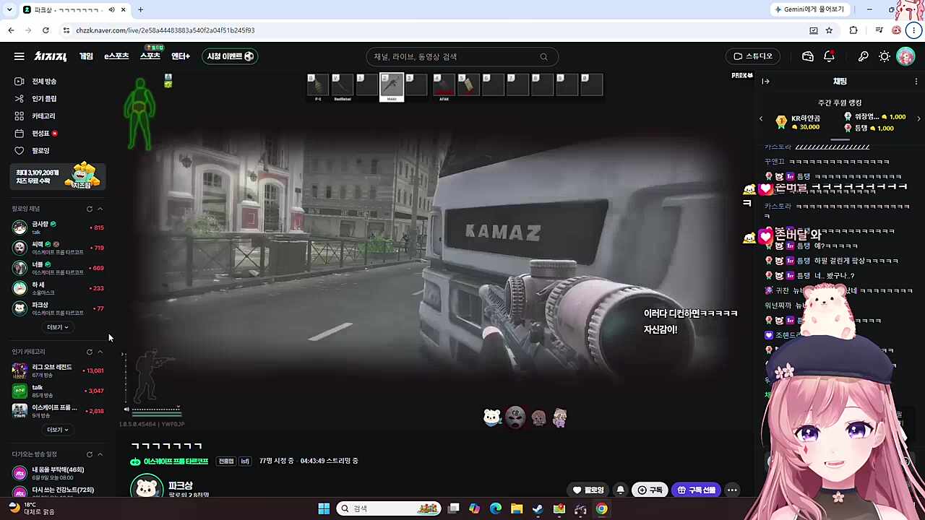Click the channel notification bell next to 팔로잉
The height and width of the screenshot is (520, 925).
[620, 490]
